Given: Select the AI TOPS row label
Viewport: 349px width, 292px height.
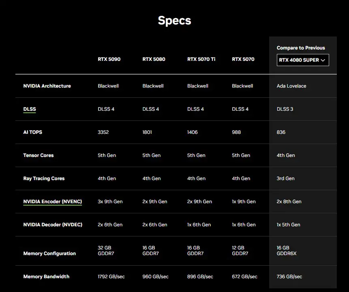Looking at the screenshot, I should click(33, 132).
